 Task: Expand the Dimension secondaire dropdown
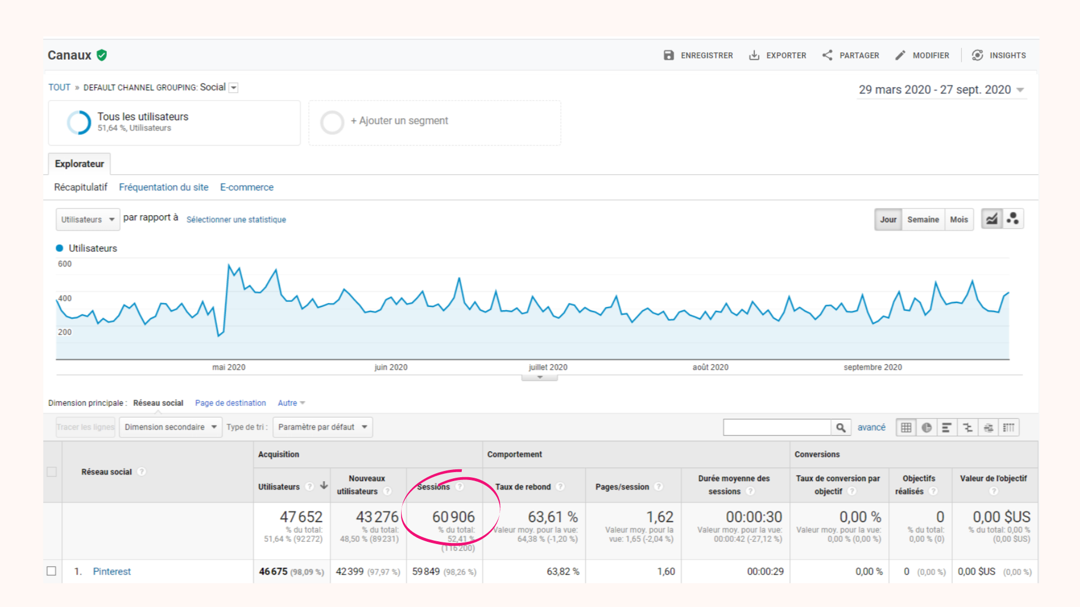click(x=170, y=427)
